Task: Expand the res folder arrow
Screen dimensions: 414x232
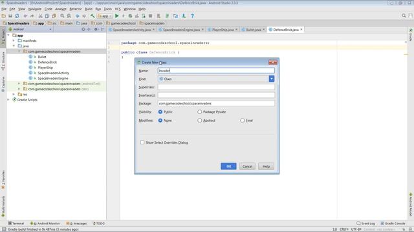Action: point(14,94)
